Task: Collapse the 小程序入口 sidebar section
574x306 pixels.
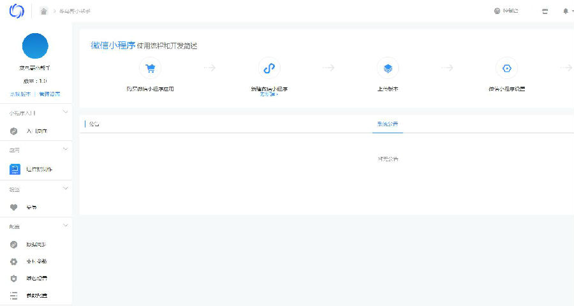Action: tap(65, 112)
